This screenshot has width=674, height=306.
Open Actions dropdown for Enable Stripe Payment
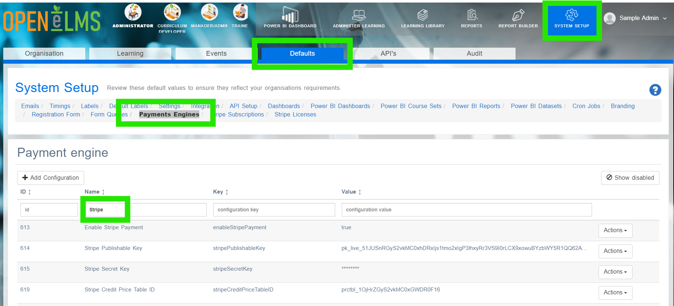[615, 230]
